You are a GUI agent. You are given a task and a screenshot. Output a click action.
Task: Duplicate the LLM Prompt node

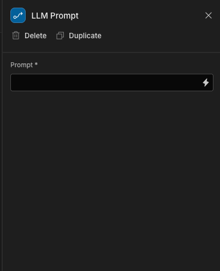(x=79, y=36)
